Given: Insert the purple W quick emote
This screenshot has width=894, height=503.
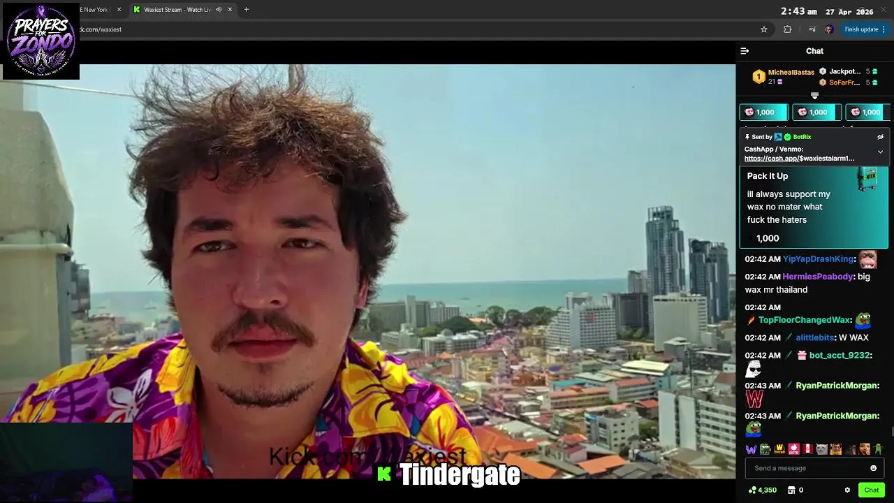Looking at the screenshot, I should point(751,449).
